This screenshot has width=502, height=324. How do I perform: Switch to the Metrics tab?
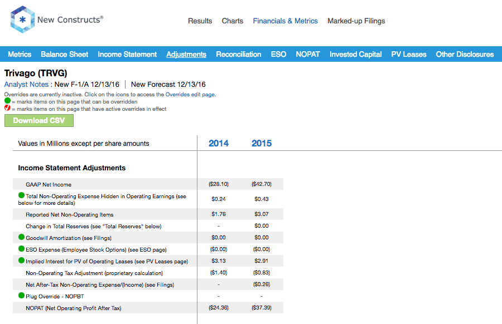(20, 55)
